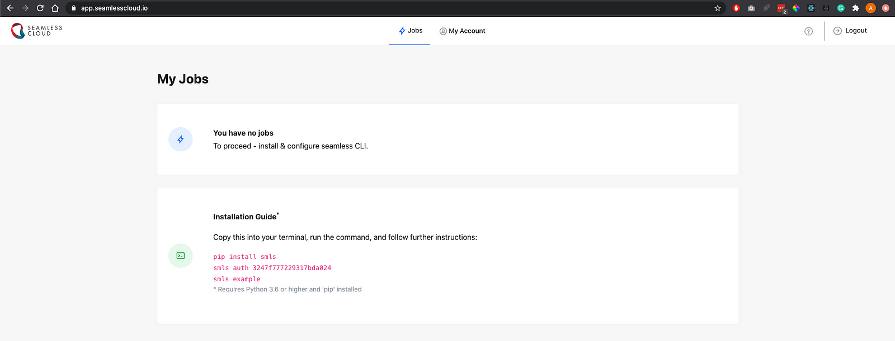Image resolution: width=895 pixels, height=341 pixels.
Task: Open the Extensions puzzle menu
Action: tap(856, 8)
